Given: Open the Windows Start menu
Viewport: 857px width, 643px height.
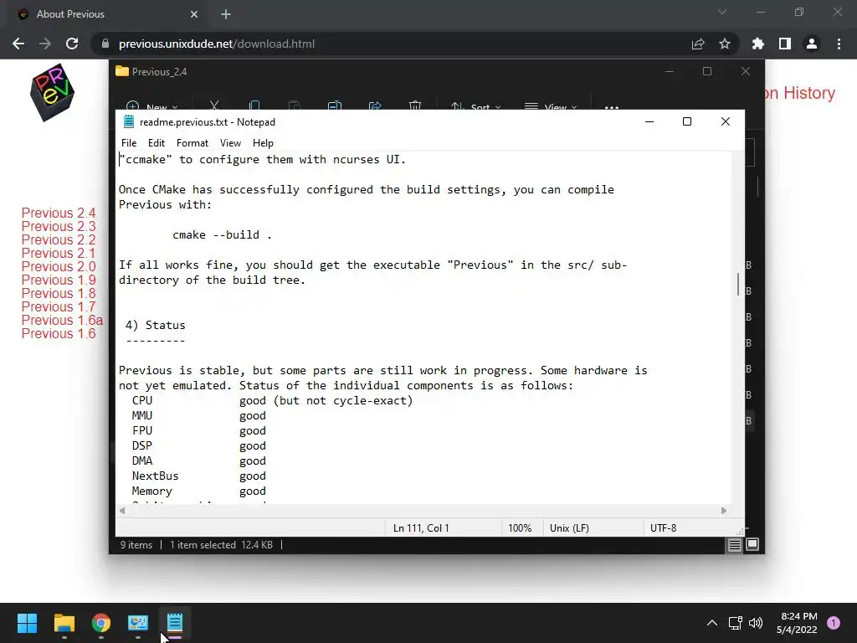Looking at the screenshot, I should point(28,623).
